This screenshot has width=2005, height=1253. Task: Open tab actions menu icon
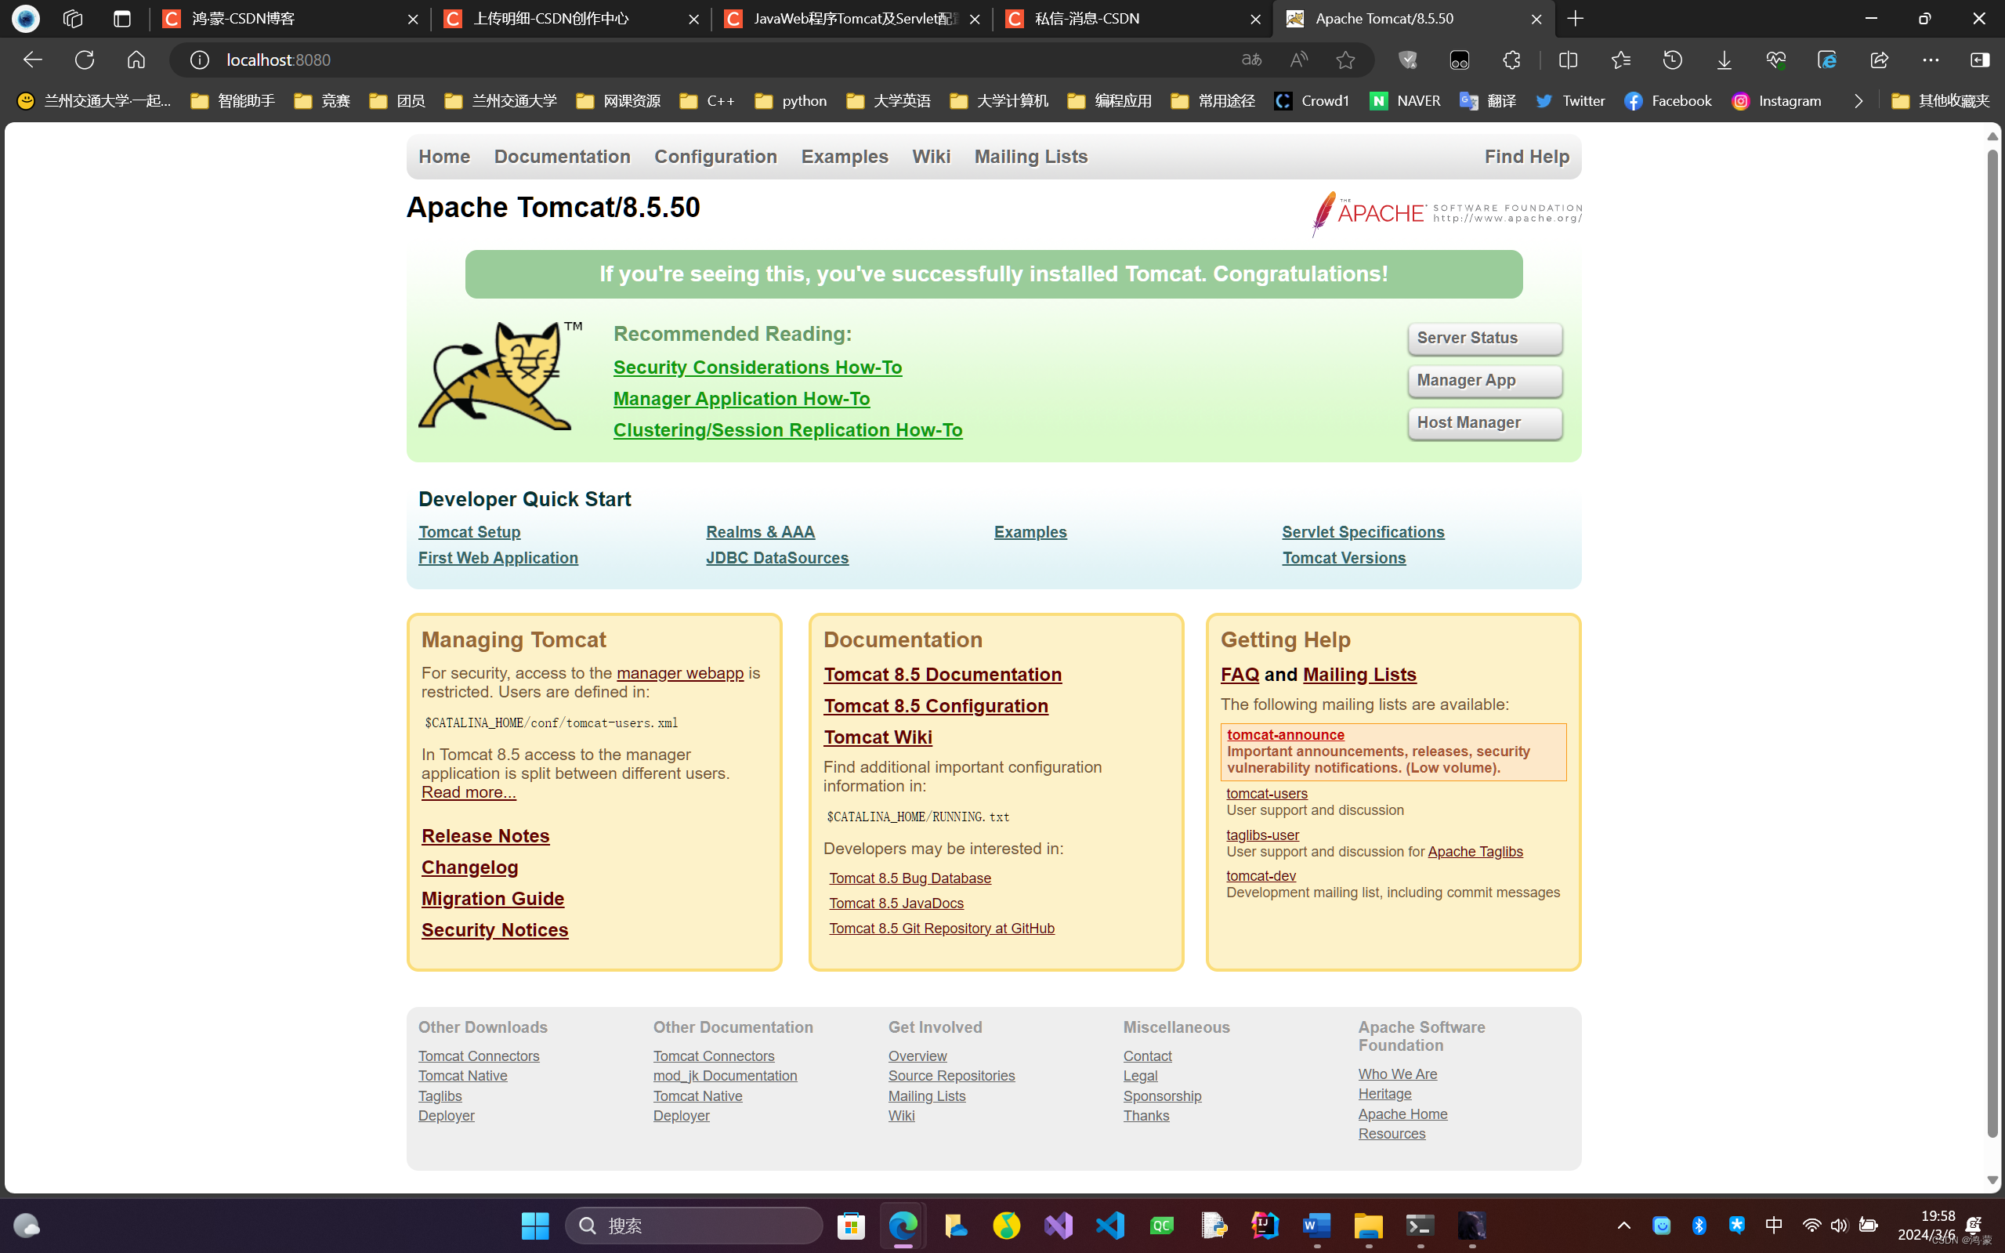[121, 18]
